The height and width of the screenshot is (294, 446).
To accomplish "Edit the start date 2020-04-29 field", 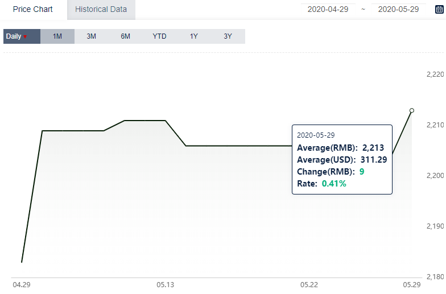I will (328, 9).
